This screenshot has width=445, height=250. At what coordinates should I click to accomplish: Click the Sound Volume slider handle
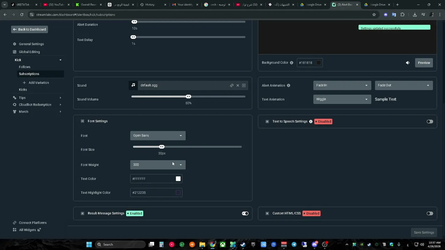pyautogui.click(x=188, y=97)
